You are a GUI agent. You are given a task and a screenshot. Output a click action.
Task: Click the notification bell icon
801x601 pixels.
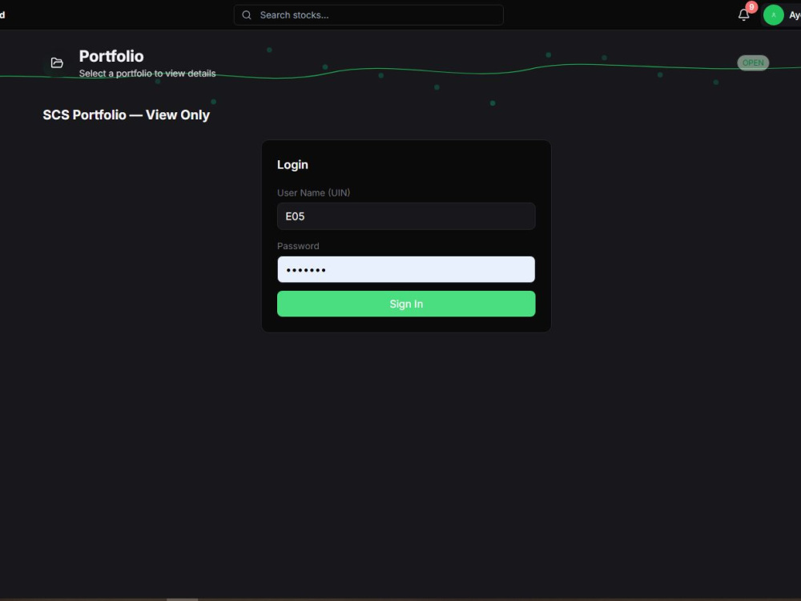pos(743,15)
